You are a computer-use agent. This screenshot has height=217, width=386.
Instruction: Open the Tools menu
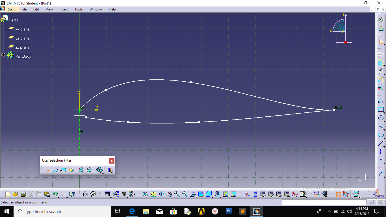78,9
